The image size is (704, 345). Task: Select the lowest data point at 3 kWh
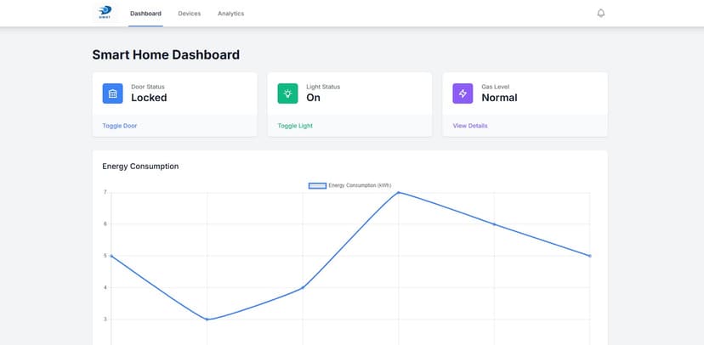tap(207, 320)
